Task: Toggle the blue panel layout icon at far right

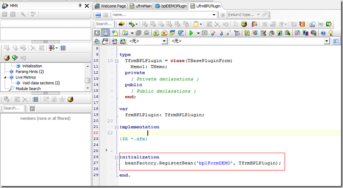Action: pyautogui.click(x=336, y=41)
